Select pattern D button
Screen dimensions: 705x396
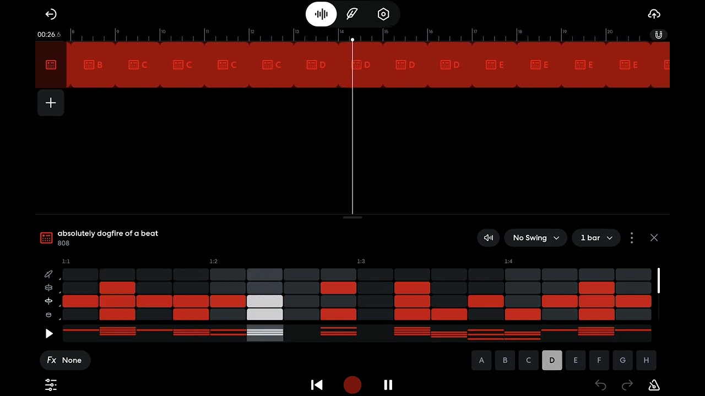[x=552, y=360]
